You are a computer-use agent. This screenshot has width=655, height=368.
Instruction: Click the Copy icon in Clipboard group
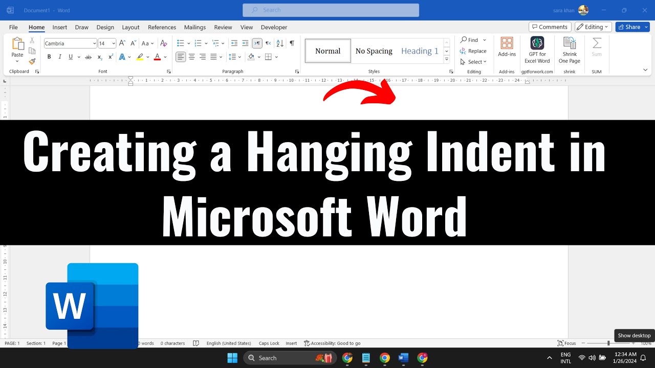tap(32, 51)
